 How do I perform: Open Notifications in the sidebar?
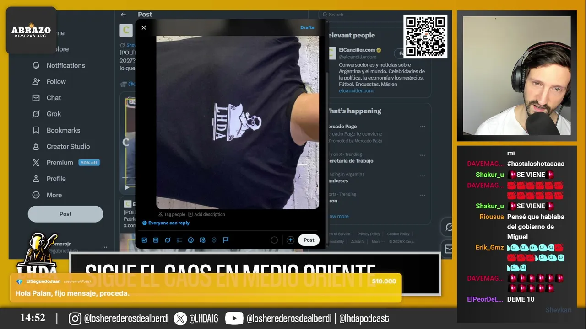(59, 65)
